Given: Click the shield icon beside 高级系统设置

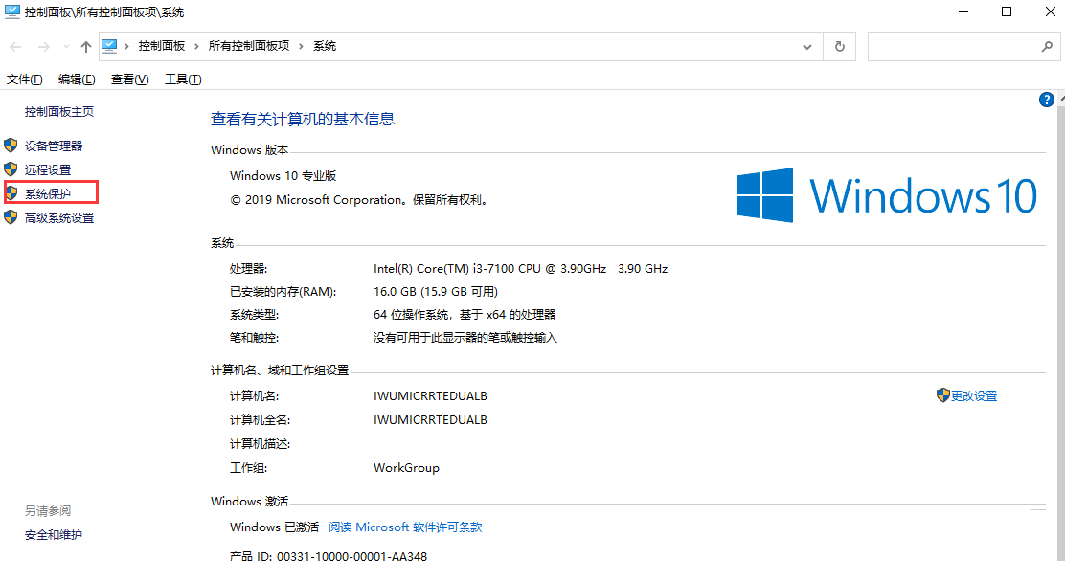Looking at the screenshot, I should (11, 217).
